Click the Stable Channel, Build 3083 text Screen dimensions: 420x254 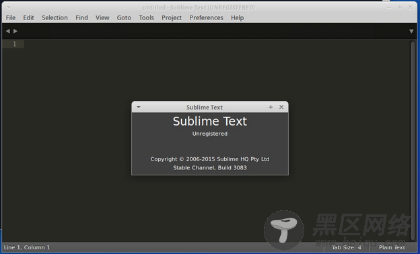(210, 167)
